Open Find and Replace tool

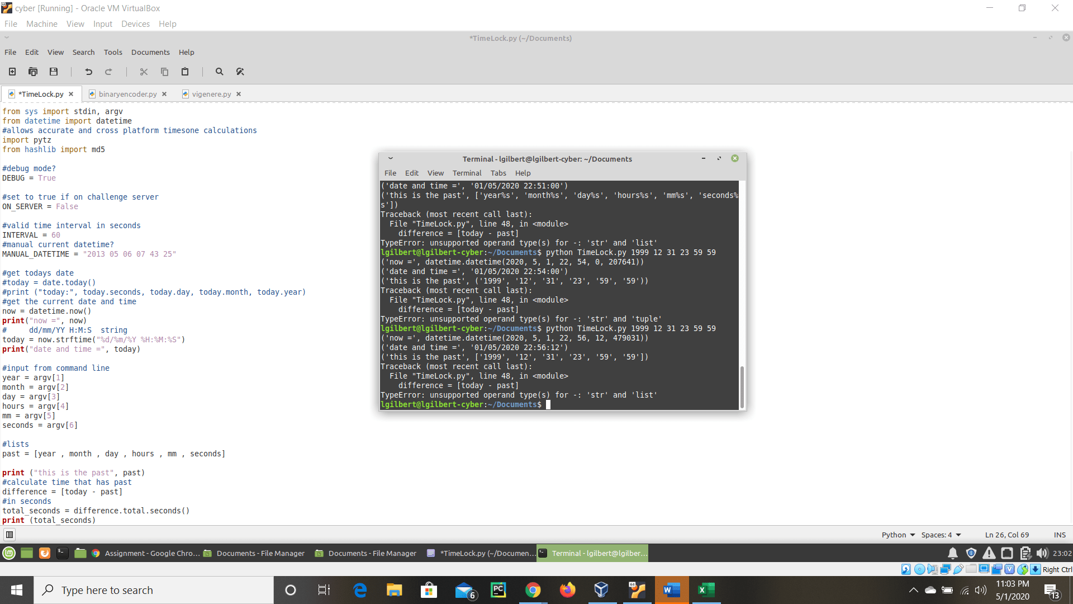coord(240,72)
